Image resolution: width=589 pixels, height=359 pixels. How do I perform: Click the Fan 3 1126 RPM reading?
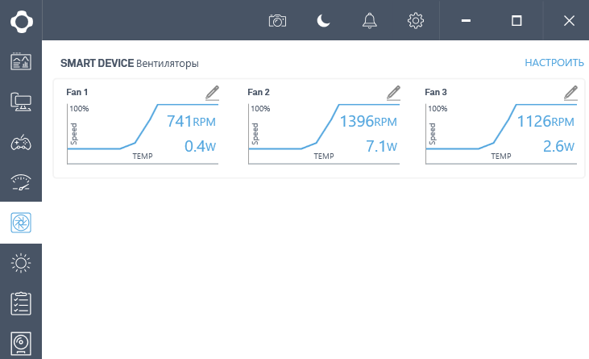545,123
